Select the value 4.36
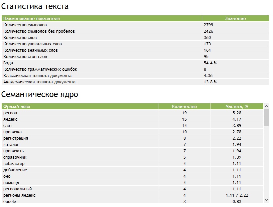Viewport: 273px width, 207px height. click(x=208, y=76)
